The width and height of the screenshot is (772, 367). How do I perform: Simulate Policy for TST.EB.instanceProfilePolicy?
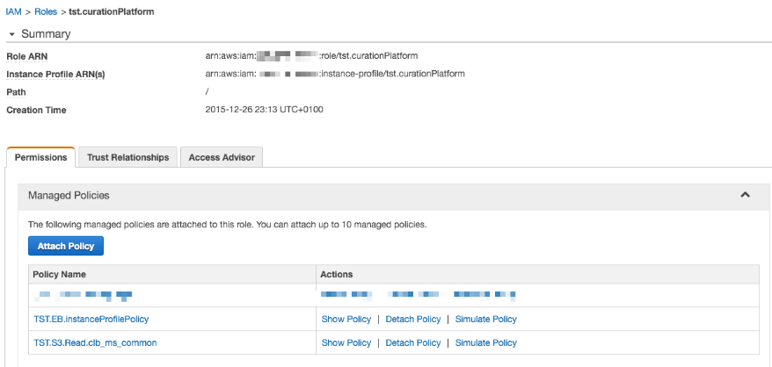485,319
